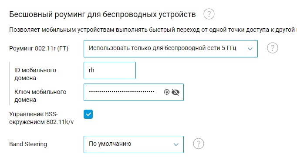Image resolution: width=297 pixels, height=161 pixels.
Task: Click help icon next to 802.11r roaming dropdown
Action: 273,48
